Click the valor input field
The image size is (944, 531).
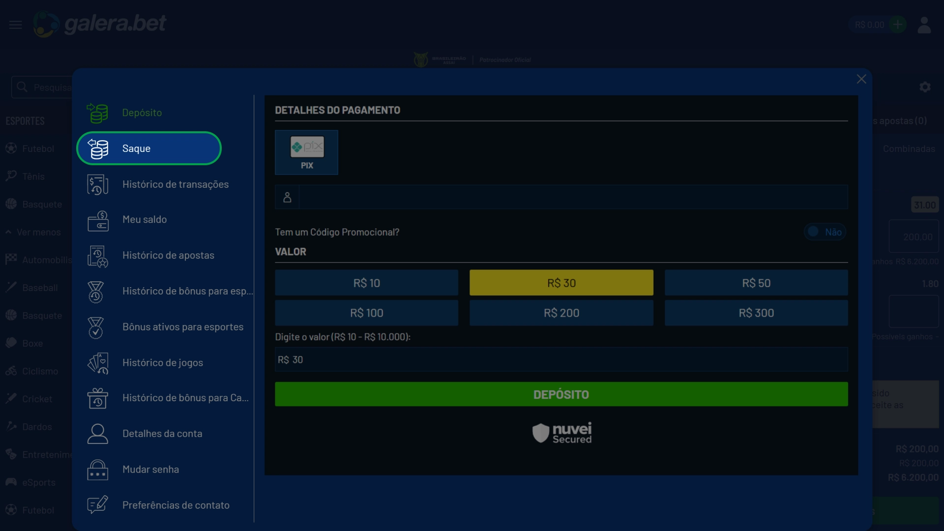pos(561,359)
